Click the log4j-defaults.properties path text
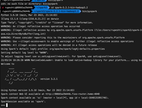 [77, 49]
